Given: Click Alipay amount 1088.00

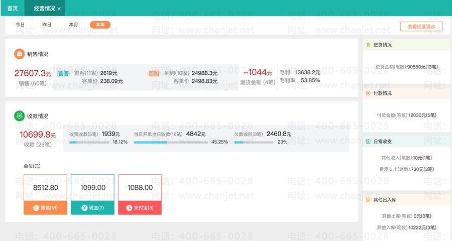Looking at the screenshot, I should point(140,188).
